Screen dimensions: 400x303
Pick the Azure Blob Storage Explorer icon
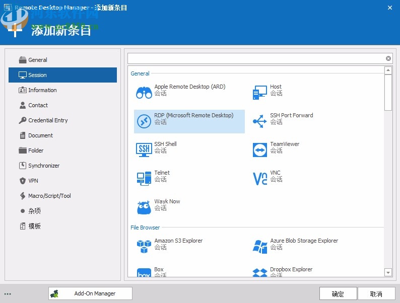(259, 247)
